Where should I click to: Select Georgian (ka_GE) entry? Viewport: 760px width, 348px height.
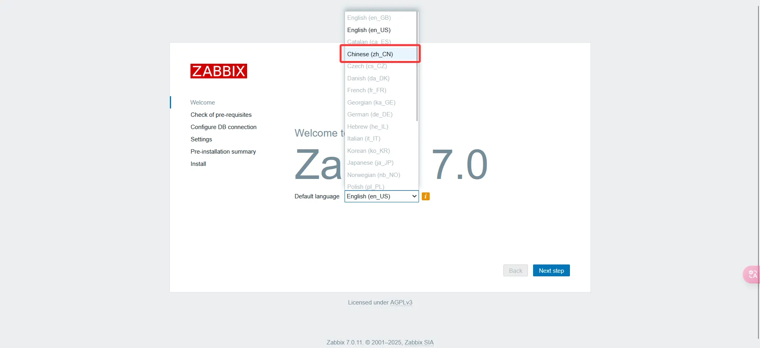pos(381,103)
